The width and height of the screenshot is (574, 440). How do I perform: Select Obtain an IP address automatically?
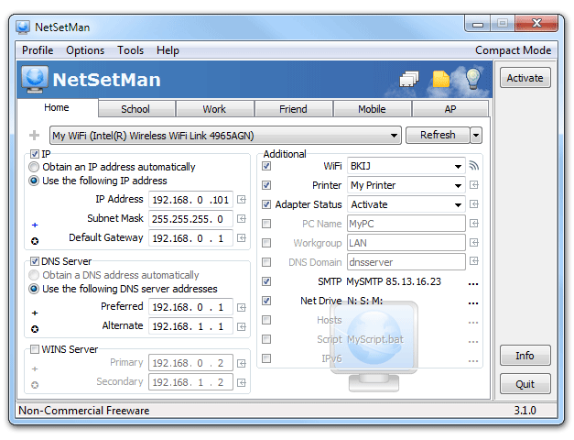[x=35, y=167]
